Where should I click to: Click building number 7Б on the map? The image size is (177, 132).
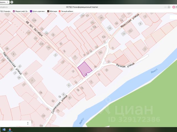click(x=78, y=90)
